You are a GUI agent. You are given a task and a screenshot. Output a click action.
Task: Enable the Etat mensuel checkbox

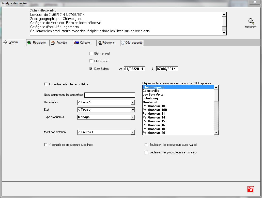tap(91, 54)
